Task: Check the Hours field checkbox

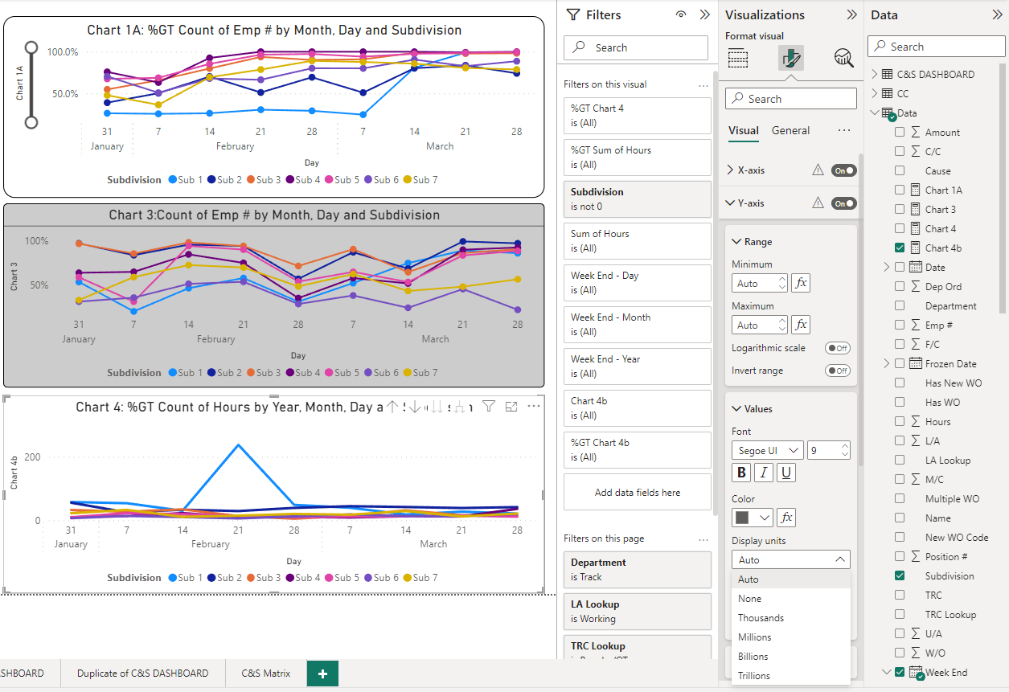Action: [900, 421]
